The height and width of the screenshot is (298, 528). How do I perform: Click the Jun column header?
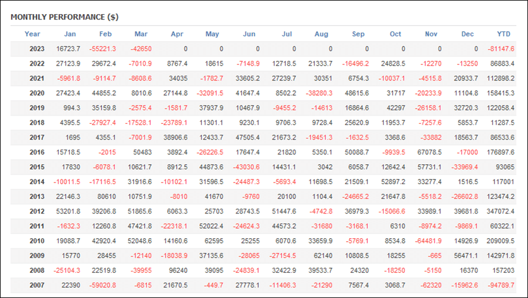tap(249, 34)
